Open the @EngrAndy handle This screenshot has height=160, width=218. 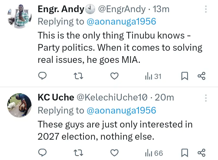122,9
